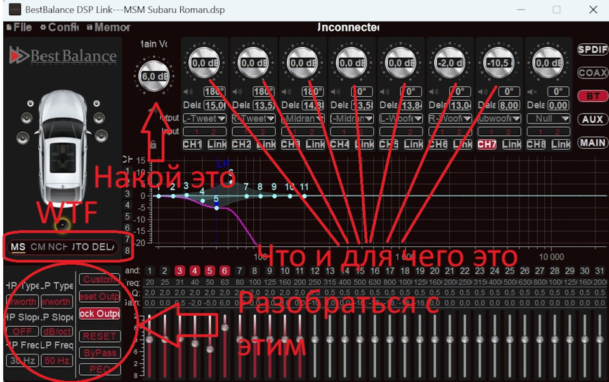609x382 pixels.
Task: Adjust the CH8 0,0 dB gain knob
Action: [x=548, y=63]
